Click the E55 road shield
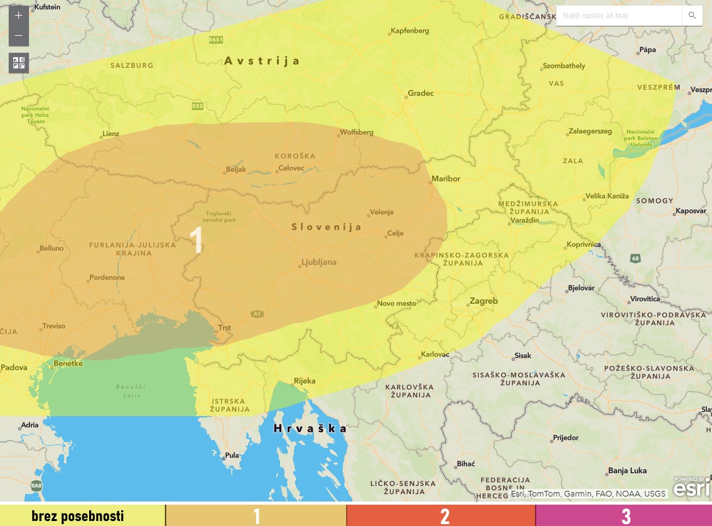The width and height of the screenshot is (712, 526). click(x=198, y=106)
